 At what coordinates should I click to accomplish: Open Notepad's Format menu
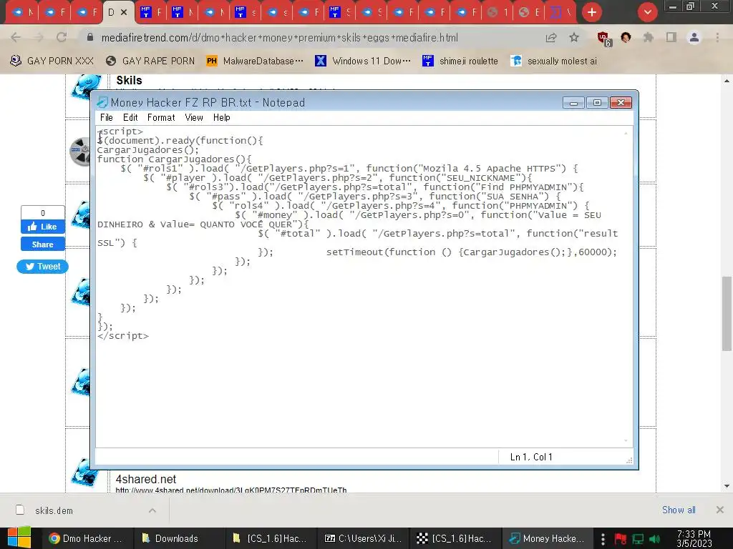[161, 118]
